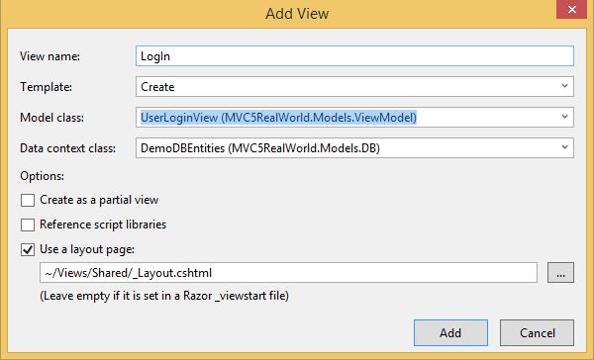This screenshot has height=360, width=594.
Task: Uncheck the Use a layout page checkbox
Action: click(x=28, y=249)
